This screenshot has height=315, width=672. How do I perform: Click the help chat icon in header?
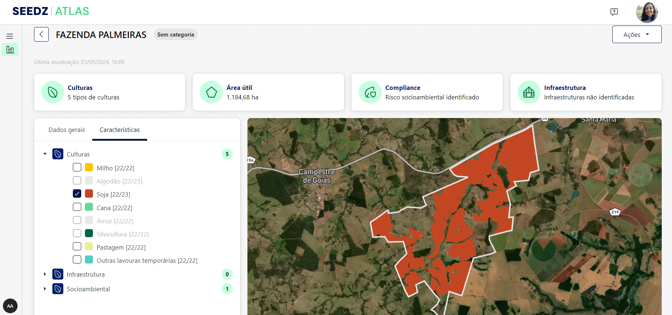(x=614, y=12)
